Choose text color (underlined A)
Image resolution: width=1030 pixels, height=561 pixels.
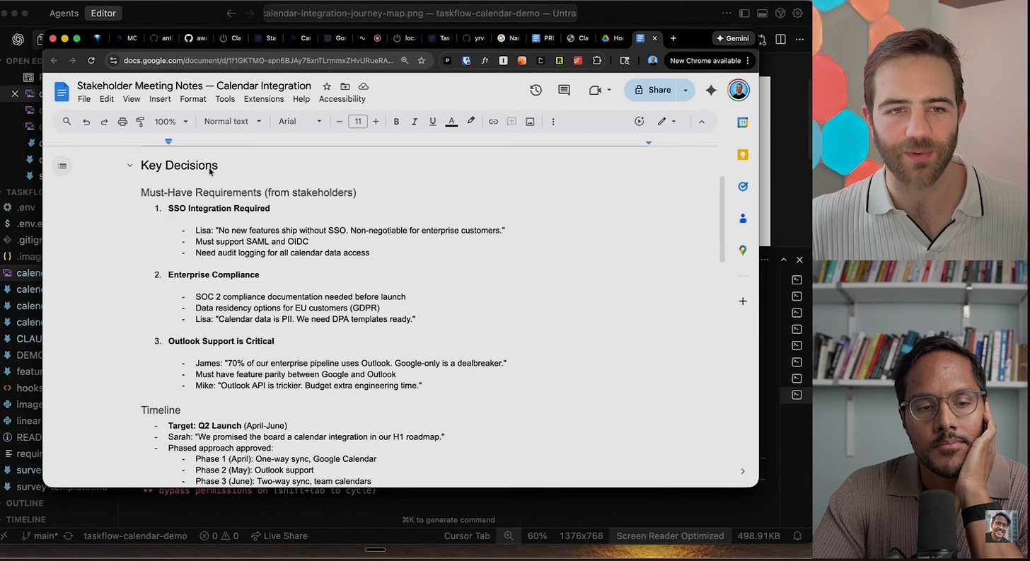(x=451, y=122)
